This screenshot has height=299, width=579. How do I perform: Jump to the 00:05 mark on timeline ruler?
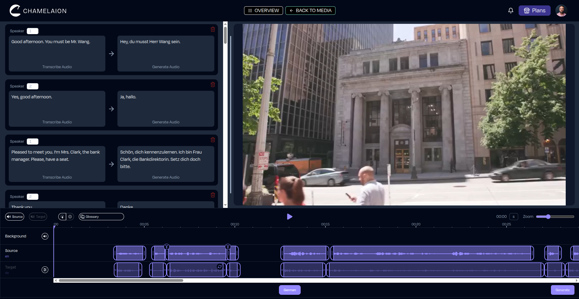pos(144,224)
